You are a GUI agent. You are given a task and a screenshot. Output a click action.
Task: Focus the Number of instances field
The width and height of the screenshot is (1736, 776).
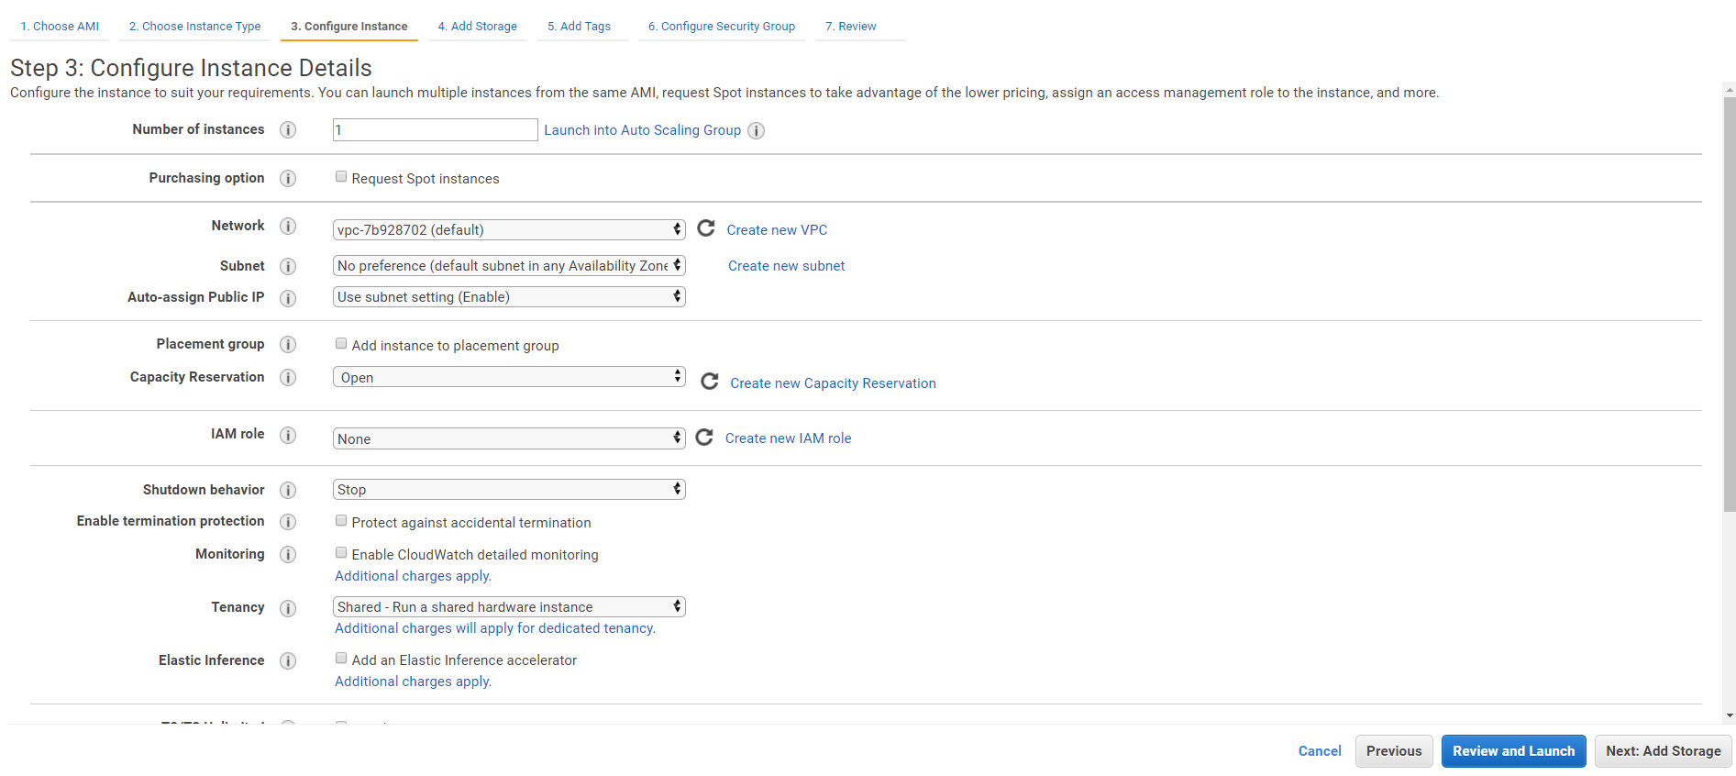pyautogui.click(x=436, y=129)
